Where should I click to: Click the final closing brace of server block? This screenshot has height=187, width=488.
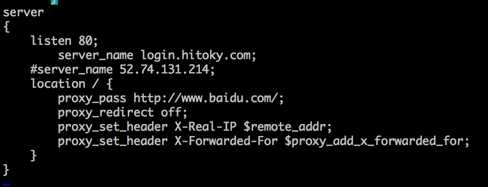6,170
